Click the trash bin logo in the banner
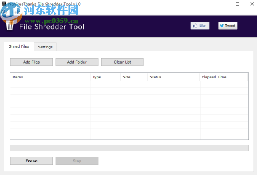Viewport: 257px width, 175px height. (10, 26)
